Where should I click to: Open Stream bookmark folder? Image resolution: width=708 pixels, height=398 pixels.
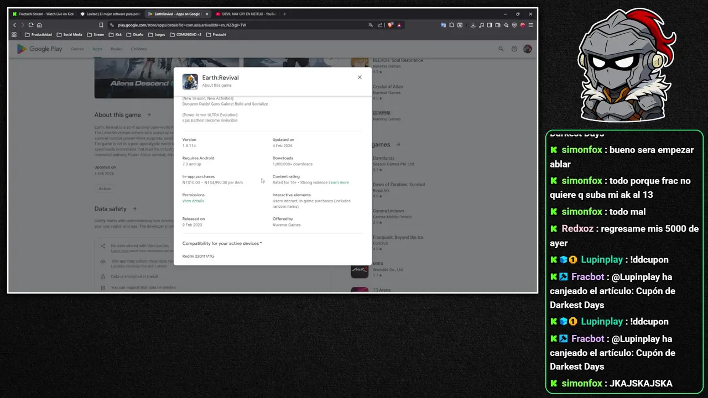point(95,34)
